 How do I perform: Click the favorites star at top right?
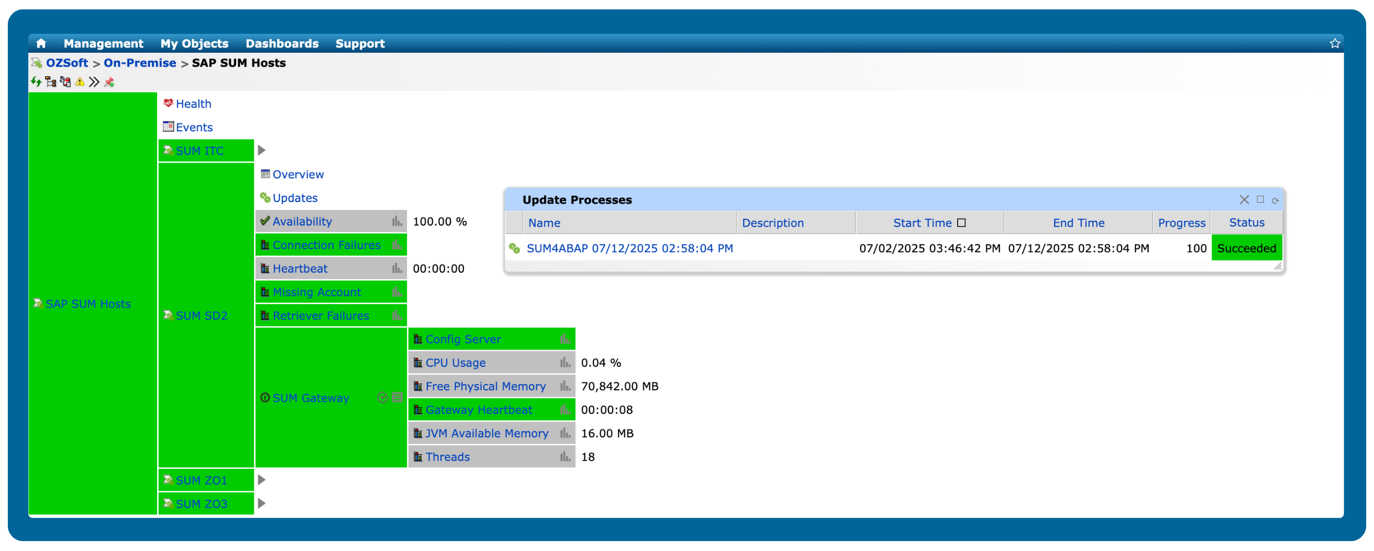1335,42
